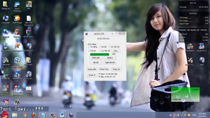Select the Untitled file desktop icon

click(x=29, y=90)
